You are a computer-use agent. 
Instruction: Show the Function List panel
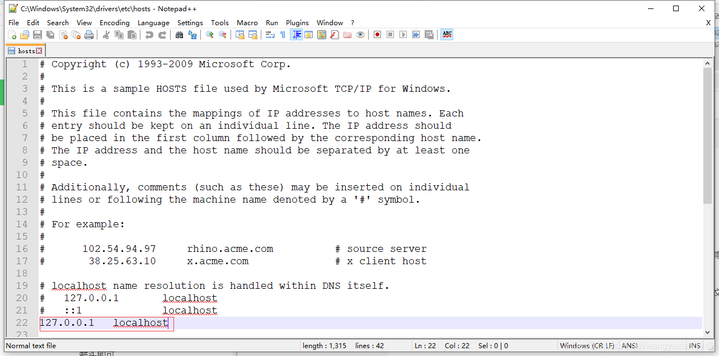(335, 35)
